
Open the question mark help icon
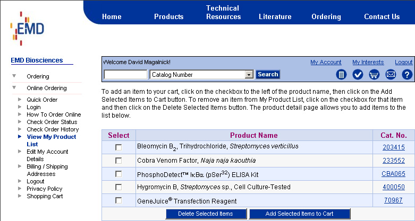click(407, 75)
